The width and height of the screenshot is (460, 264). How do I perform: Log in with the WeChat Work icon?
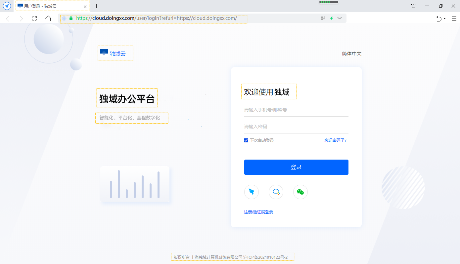pos(276,192)
